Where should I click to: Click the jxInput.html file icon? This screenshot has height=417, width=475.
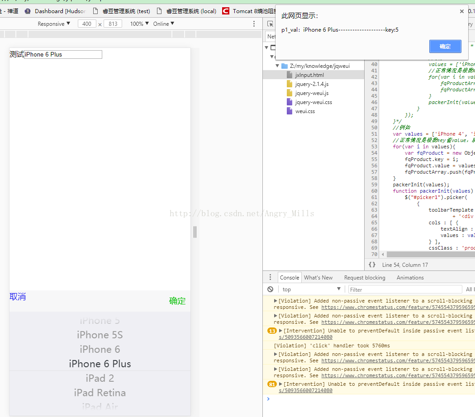pyautogui.click(x=290, y=75)
